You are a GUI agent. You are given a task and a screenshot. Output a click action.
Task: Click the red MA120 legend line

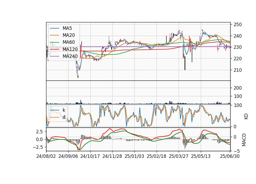(x=54, y=49)
